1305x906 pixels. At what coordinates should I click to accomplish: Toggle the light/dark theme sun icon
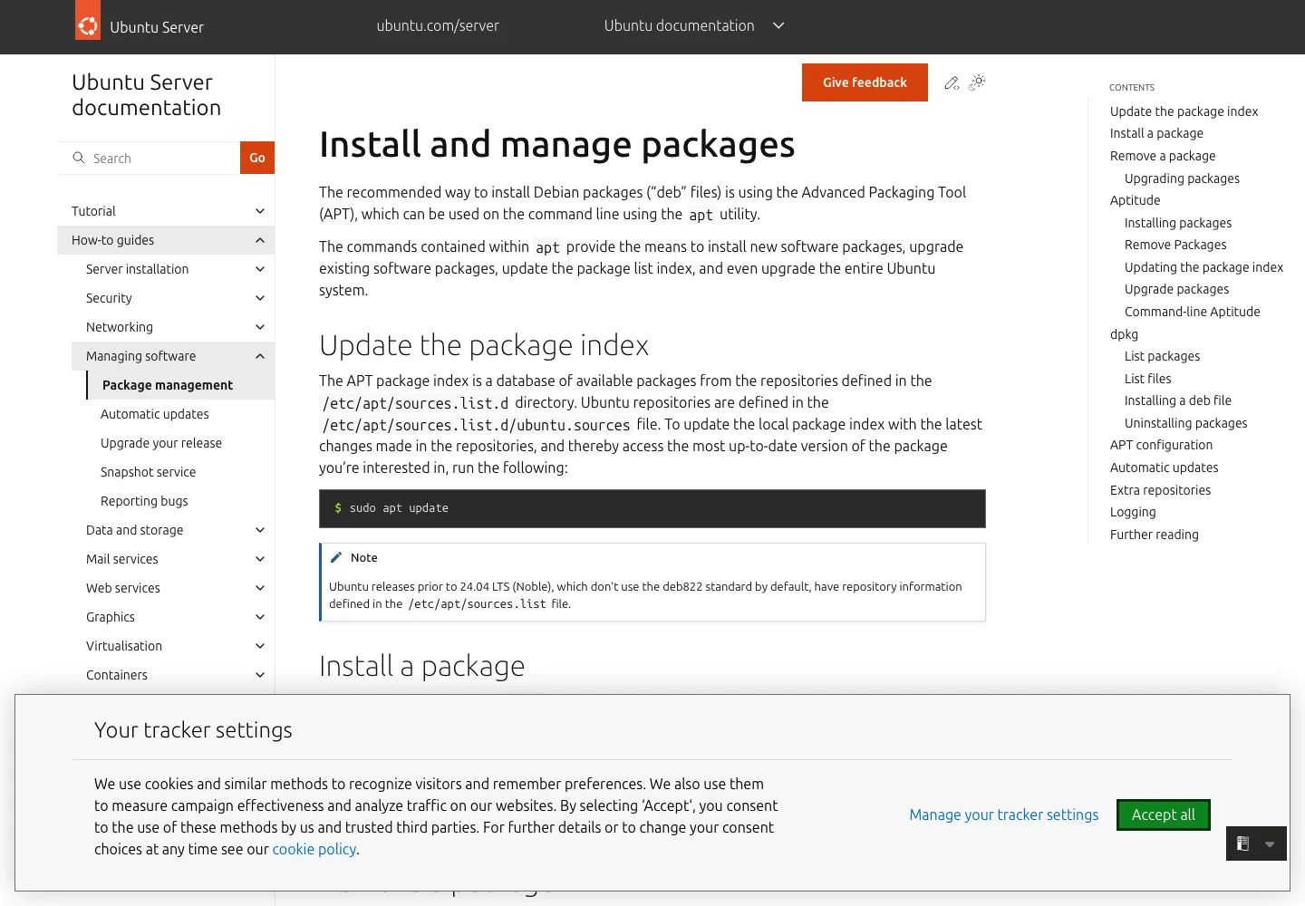[977, 82]
